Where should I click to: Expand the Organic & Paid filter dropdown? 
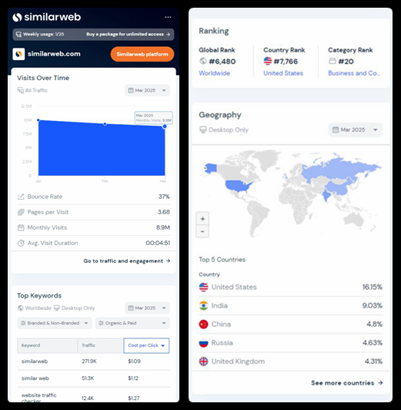pyautogui.click(x=132, y=323)
